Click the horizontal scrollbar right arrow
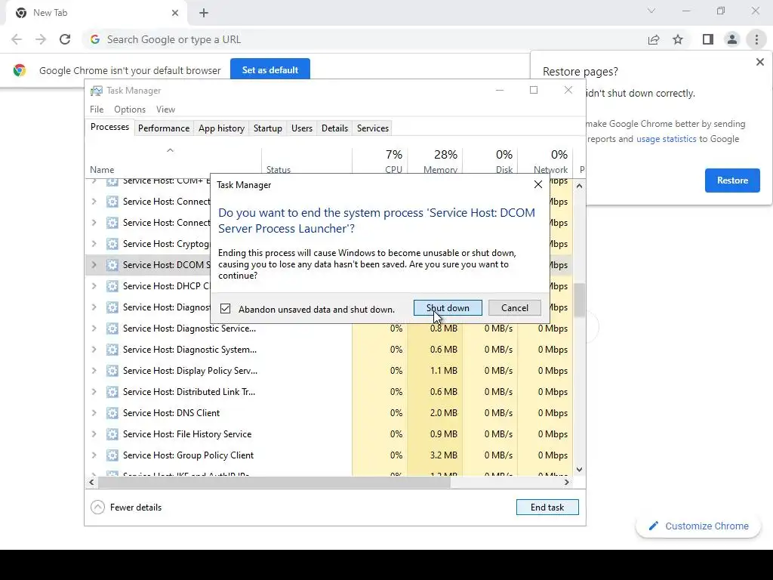773x580 pixels. coord(566,483)
